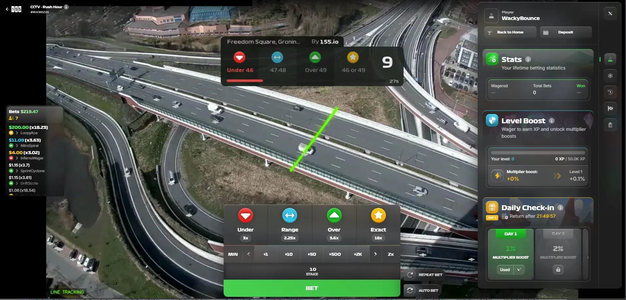Show more stake amounts with right chevron
This screenshot has height=300, width=626.
point(375,254)
